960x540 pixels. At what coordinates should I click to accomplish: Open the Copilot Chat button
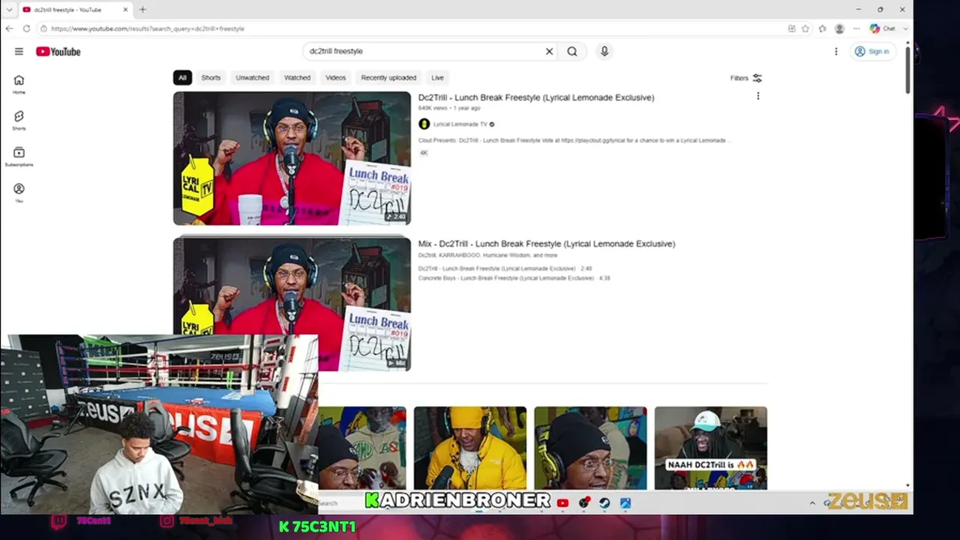883,28
